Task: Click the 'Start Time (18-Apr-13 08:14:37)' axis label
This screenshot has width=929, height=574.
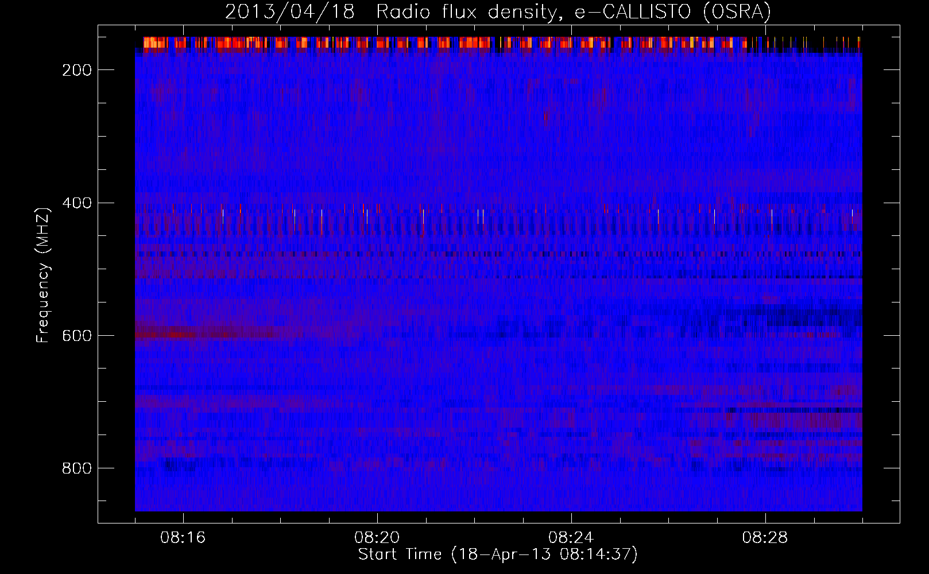Action: (x=498, y=554)
